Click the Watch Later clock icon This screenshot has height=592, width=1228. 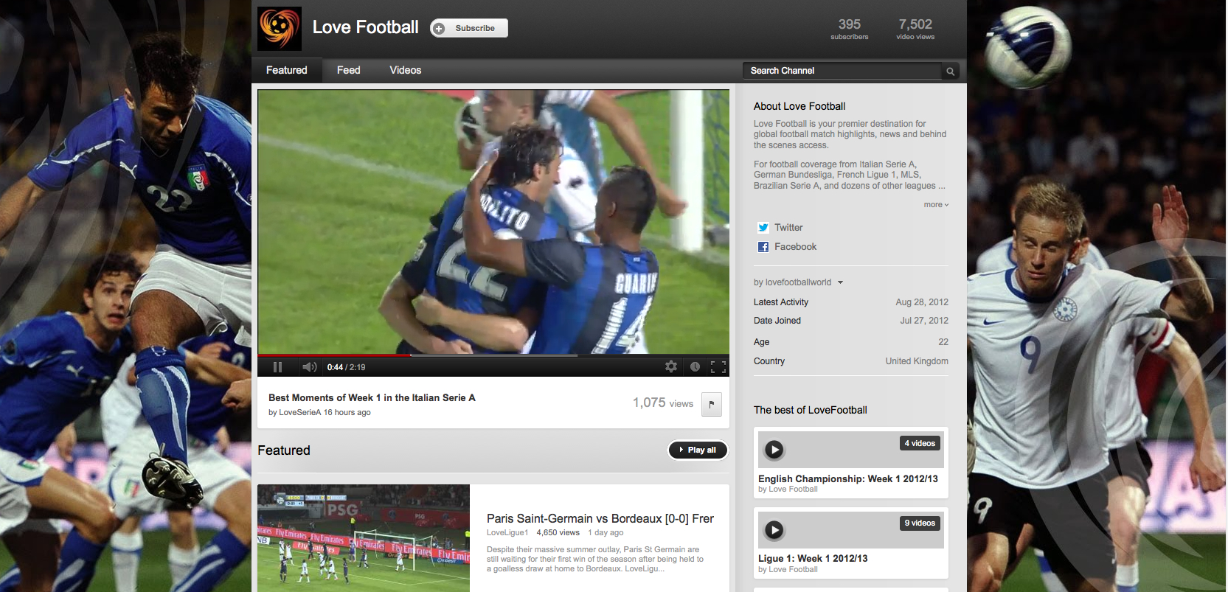click(695, 366)
